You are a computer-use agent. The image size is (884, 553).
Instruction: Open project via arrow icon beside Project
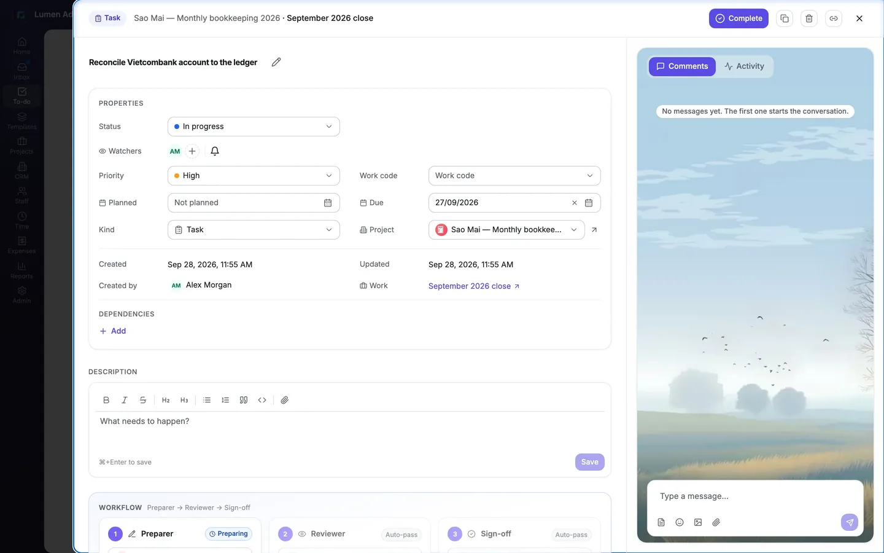[x=594, y=230]
